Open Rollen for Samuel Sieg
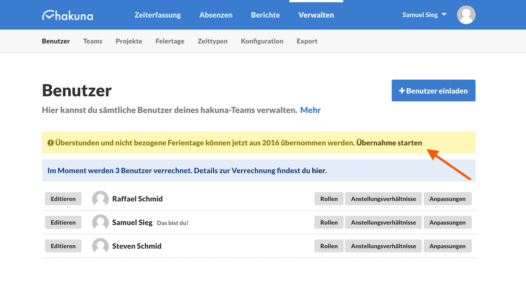This screenshot has height=308, width=526. pyautogui.click(x=329, y=222)
